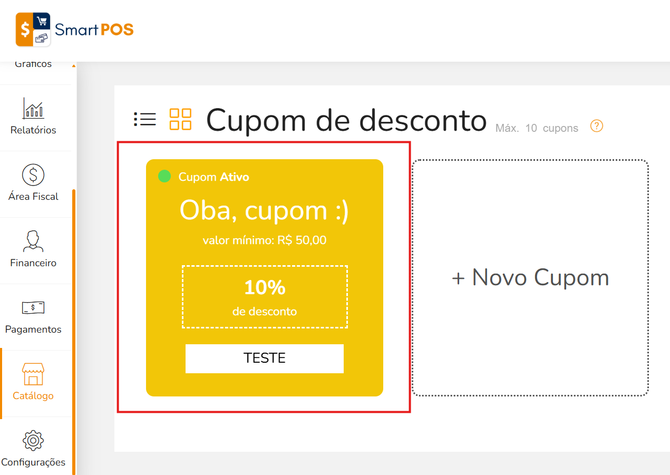Screen dimensions: 670x475
Task: Click the Pagamentos banknote icon
Action: click(x=33, y=307)
